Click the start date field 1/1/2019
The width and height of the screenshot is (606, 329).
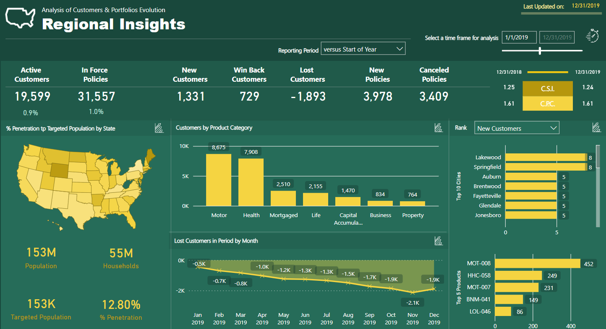point(519,37)
